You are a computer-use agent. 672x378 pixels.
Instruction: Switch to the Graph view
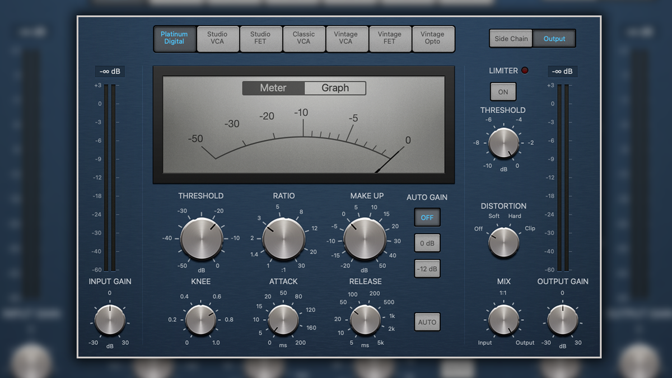[335, 88]
